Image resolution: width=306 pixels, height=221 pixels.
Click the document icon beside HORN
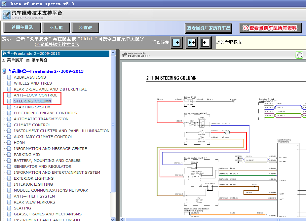[x=9, y=143]
